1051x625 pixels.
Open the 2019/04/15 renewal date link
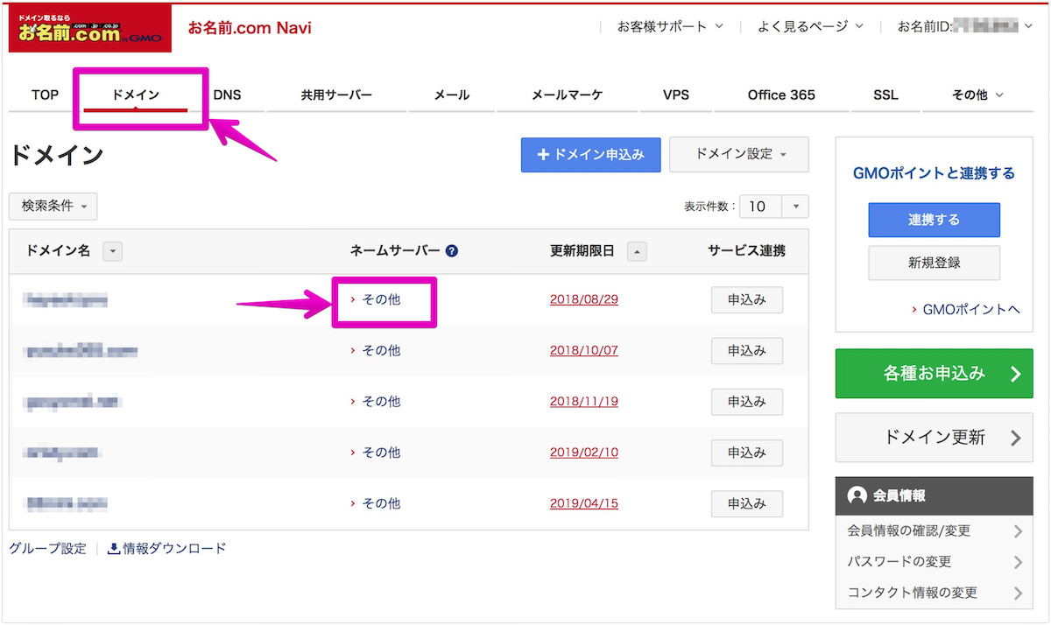[x=584, y=503]
